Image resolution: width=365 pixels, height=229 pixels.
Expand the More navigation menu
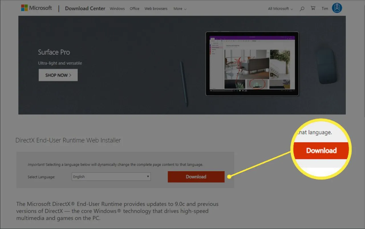(x=180, y=9)
